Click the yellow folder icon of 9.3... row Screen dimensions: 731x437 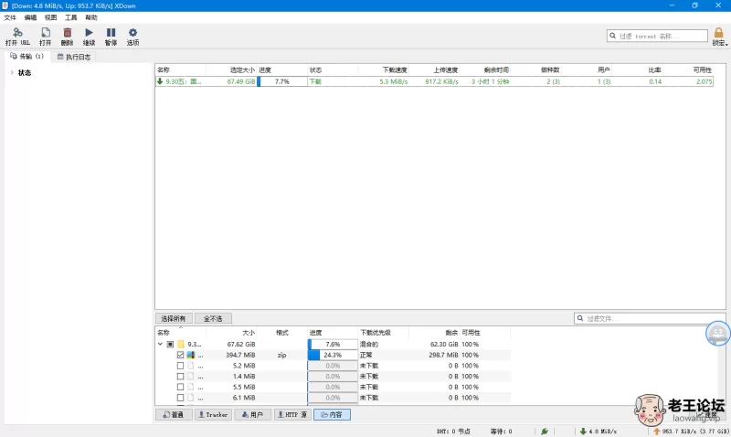click(x=180, y=344)
